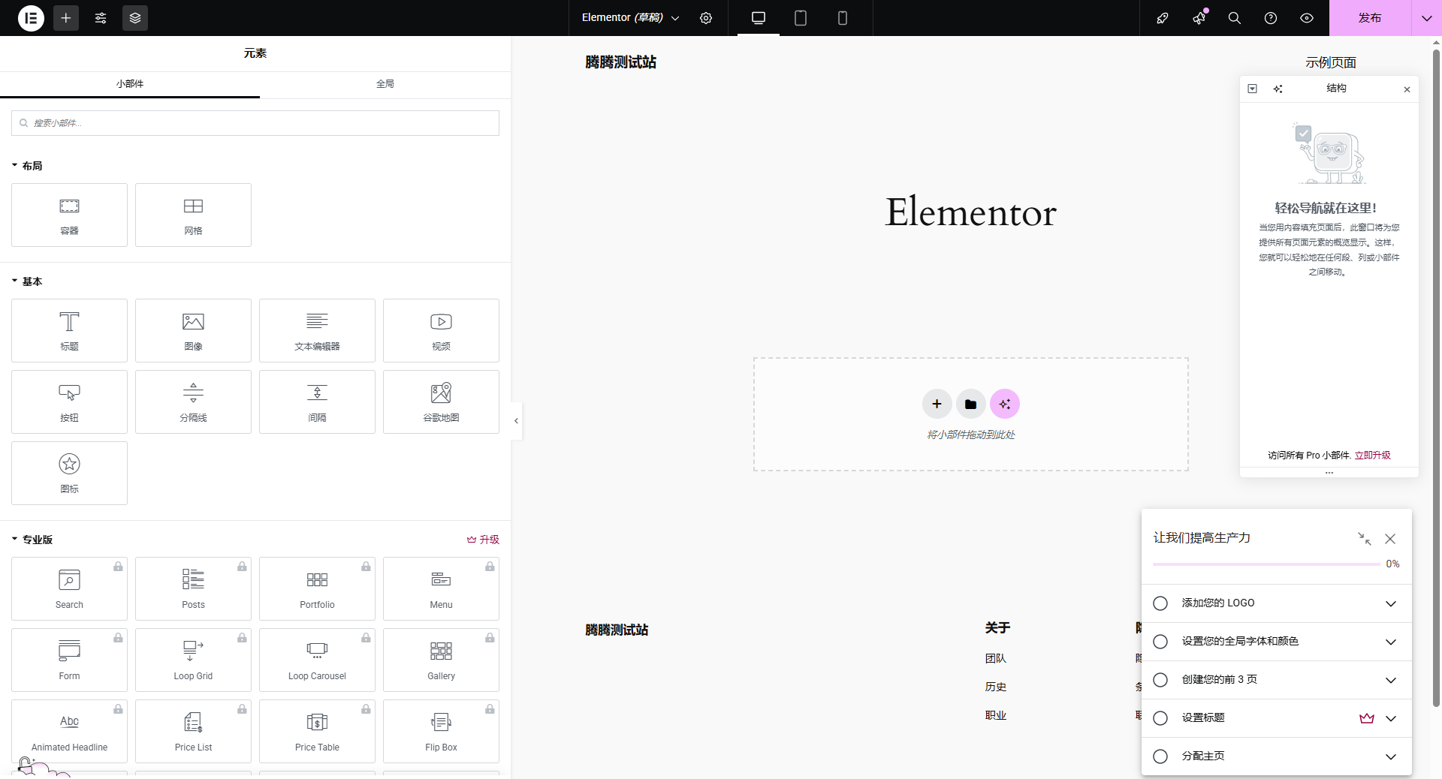Image resolution: width=1442 pixels, height=779 pixels.
Task: Switch to mobile preview mode
Action: tap(843, 18)
